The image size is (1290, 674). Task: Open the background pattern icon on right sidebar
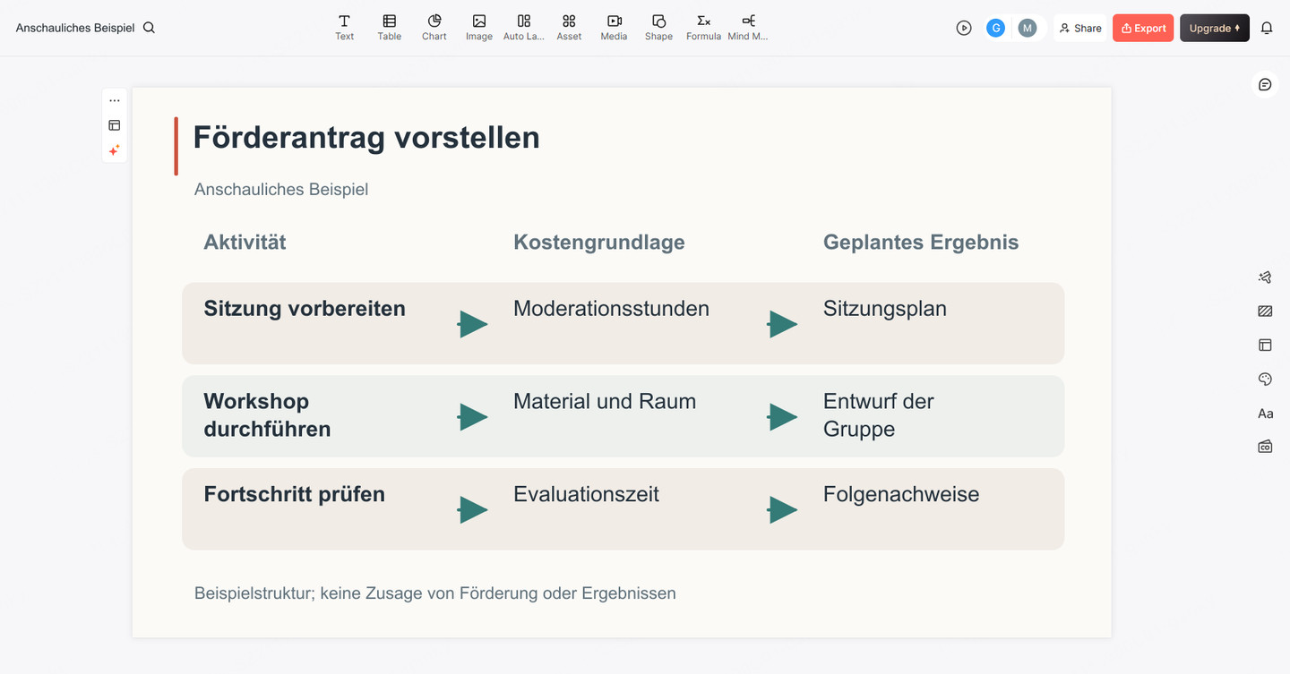[x=1265, y=311]
